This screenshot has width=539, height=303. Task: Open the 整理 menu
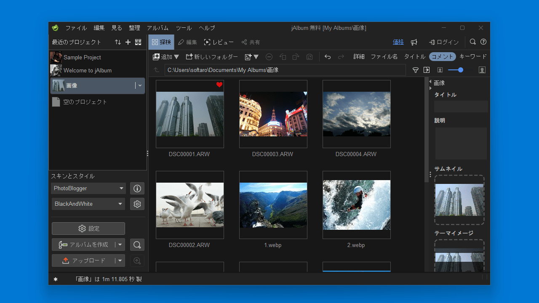pyautogui.click(x=134, y=28)
